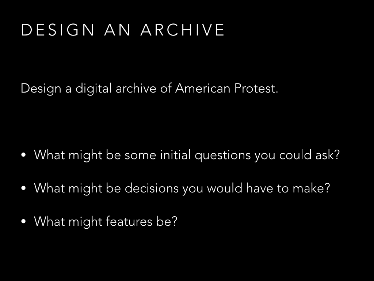374x281 pixels.
Task: Click the word questions in first bullet
Action: click(223, 156)
